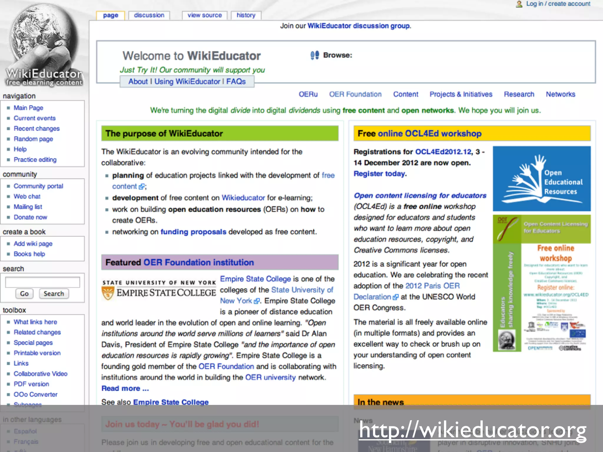
Task: Click the funding proposals link
Action: [193, 232]
